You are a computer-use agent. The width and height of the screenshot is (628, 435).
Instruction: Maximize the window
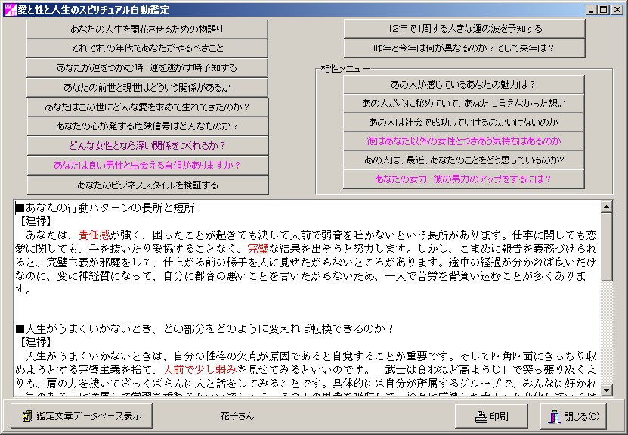[x=604, y=10]
